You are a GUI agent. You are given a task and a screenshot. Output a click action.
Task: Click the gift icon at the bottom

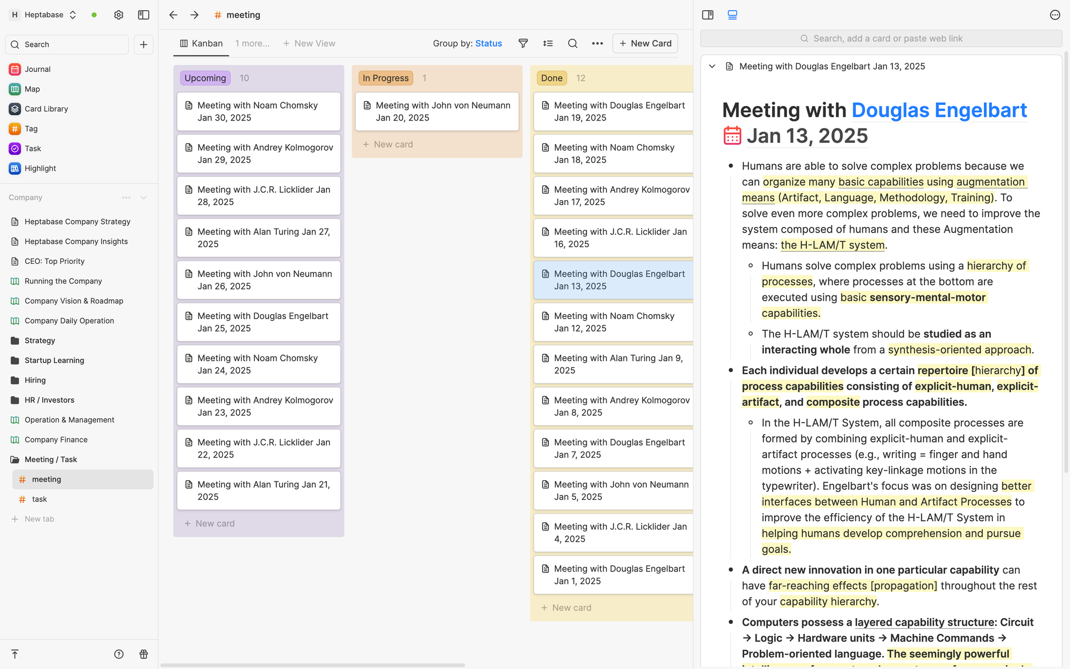tap(143, 654)
